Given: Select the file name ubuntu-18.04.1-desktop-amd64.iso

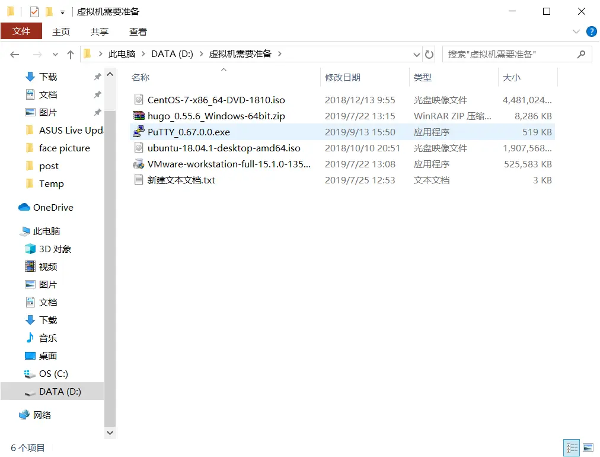Looking at the screenshot, I should pyautogui.click(x=224, y=148).
